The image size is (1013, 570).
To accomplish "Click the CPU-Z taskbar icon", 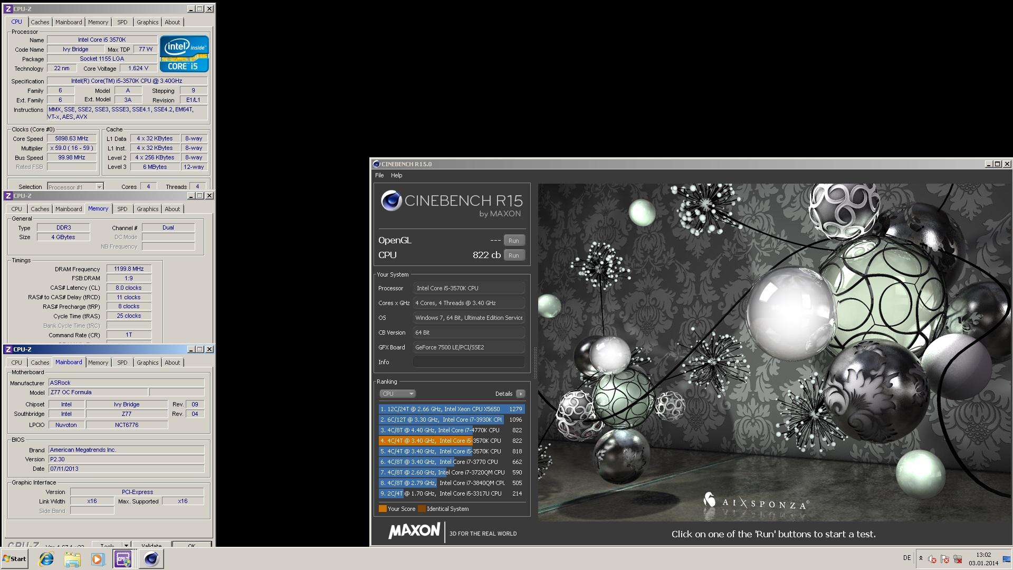I will [x=123, y=559].
